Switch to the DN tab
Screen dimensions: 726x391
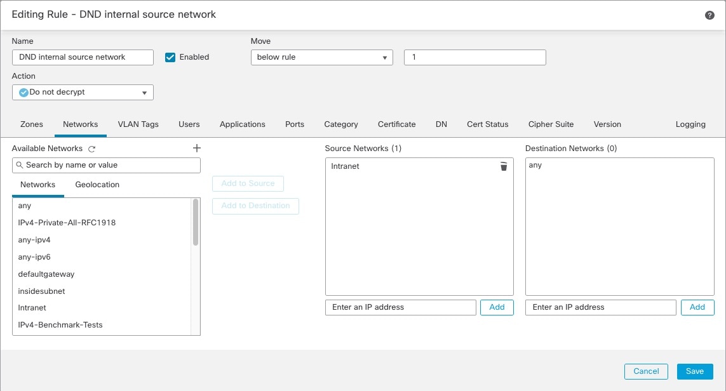pyautogui.click(x=441, y=124)
